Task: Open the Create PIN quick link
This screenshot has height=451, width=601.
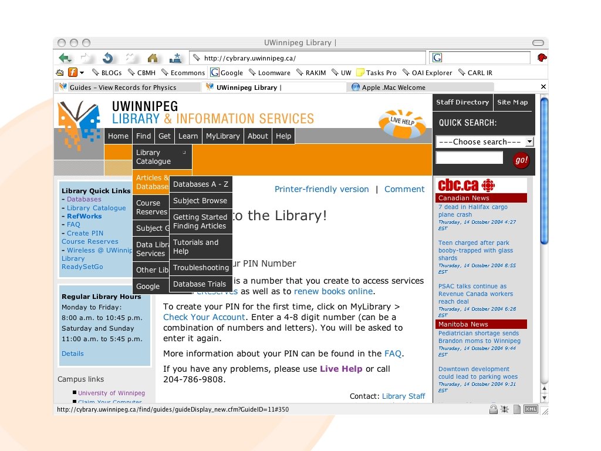Action: coord(85,233)
